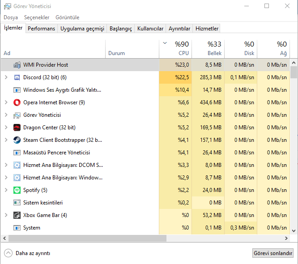Screen dimensions: 298x264
Task: Click Daha az ayrıntı toggle
Action: coord(27,253)
